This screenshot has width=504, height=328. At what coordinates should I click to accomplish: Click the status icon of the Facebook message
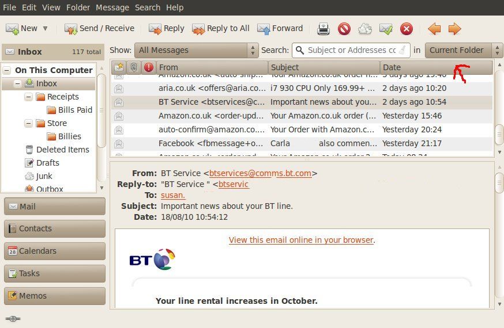point(118,143)
